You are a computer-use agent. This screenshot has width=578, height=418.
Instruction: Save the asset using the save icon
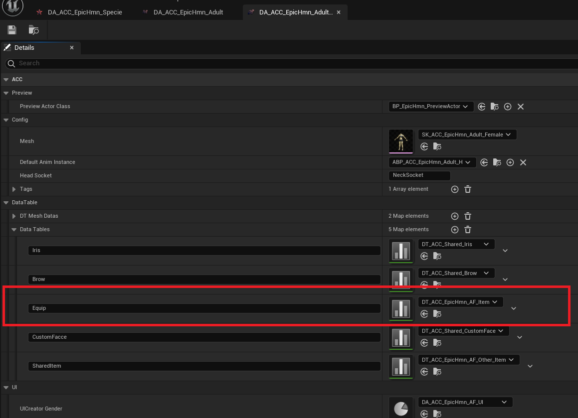[11, 30]
